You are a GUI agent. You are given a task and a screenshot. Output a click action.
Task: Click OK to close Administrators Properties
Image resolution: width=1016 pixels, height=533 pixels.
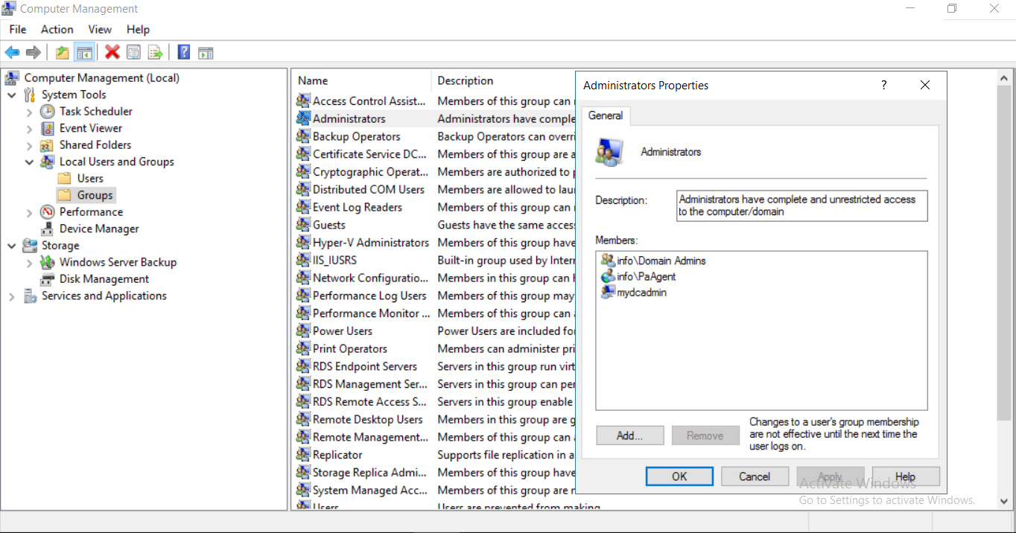click(x=679, y=476)
